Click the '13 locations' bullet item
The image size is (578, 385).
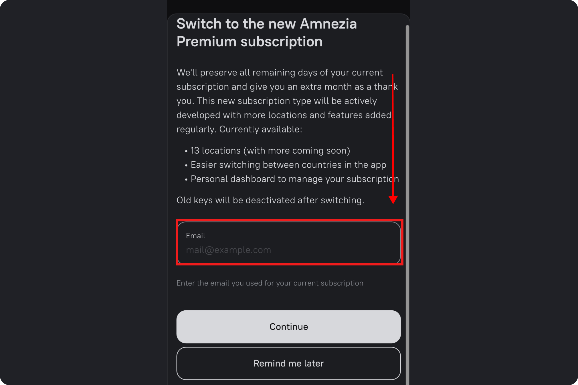[x=270, y=151]
